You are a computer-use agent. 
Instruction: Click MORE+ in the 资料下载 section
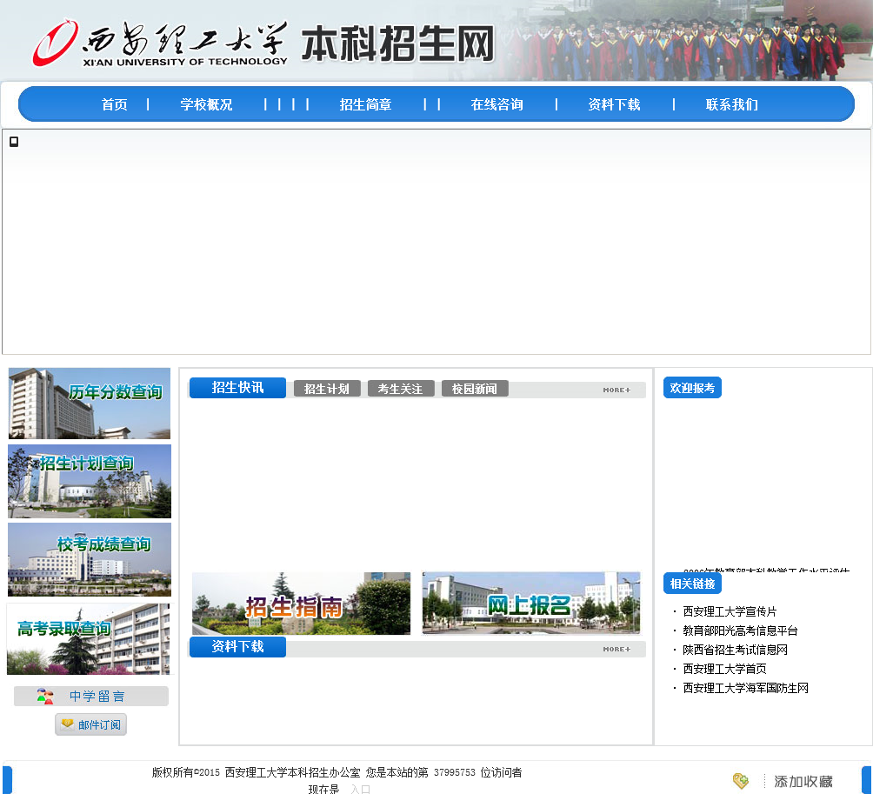point(616,650)
